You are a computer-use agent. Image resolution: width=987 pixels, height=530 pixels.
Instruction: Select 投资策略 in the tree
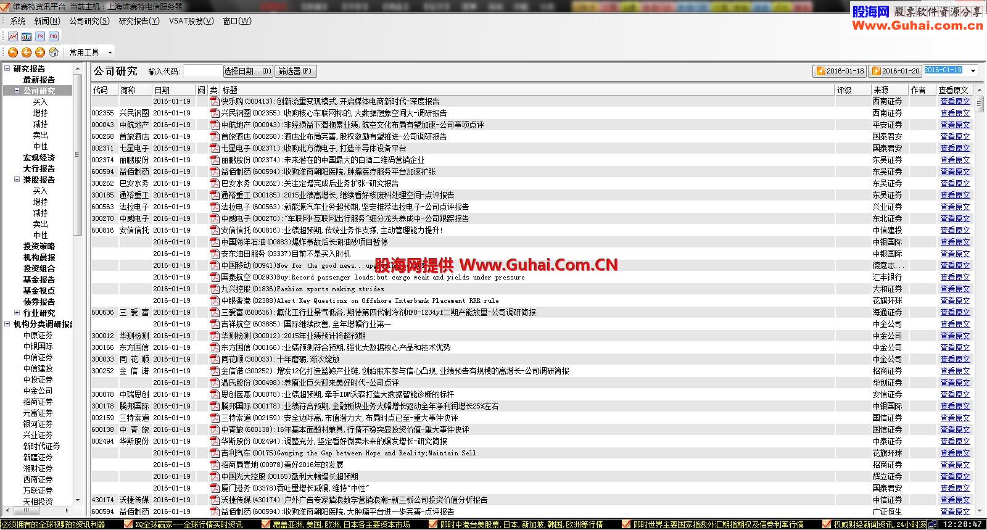click(x=39, y=246)
